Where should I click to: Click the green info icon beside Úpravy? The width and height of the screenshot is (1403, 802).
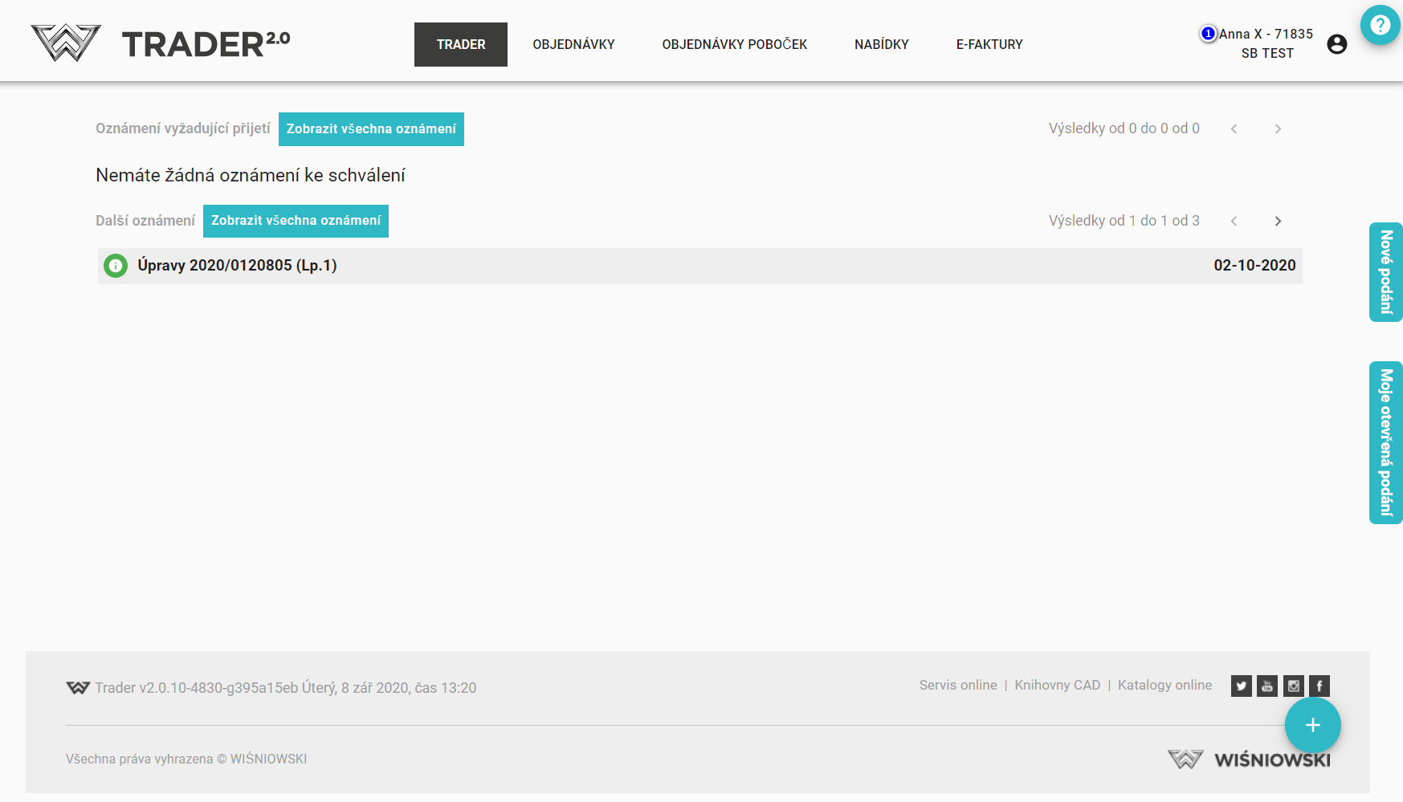pos(116,266)
